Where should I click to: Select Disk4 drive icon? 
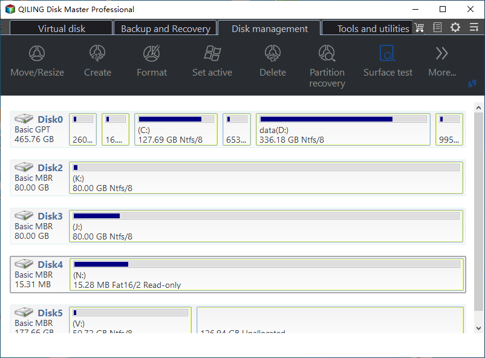pos(24,264)
